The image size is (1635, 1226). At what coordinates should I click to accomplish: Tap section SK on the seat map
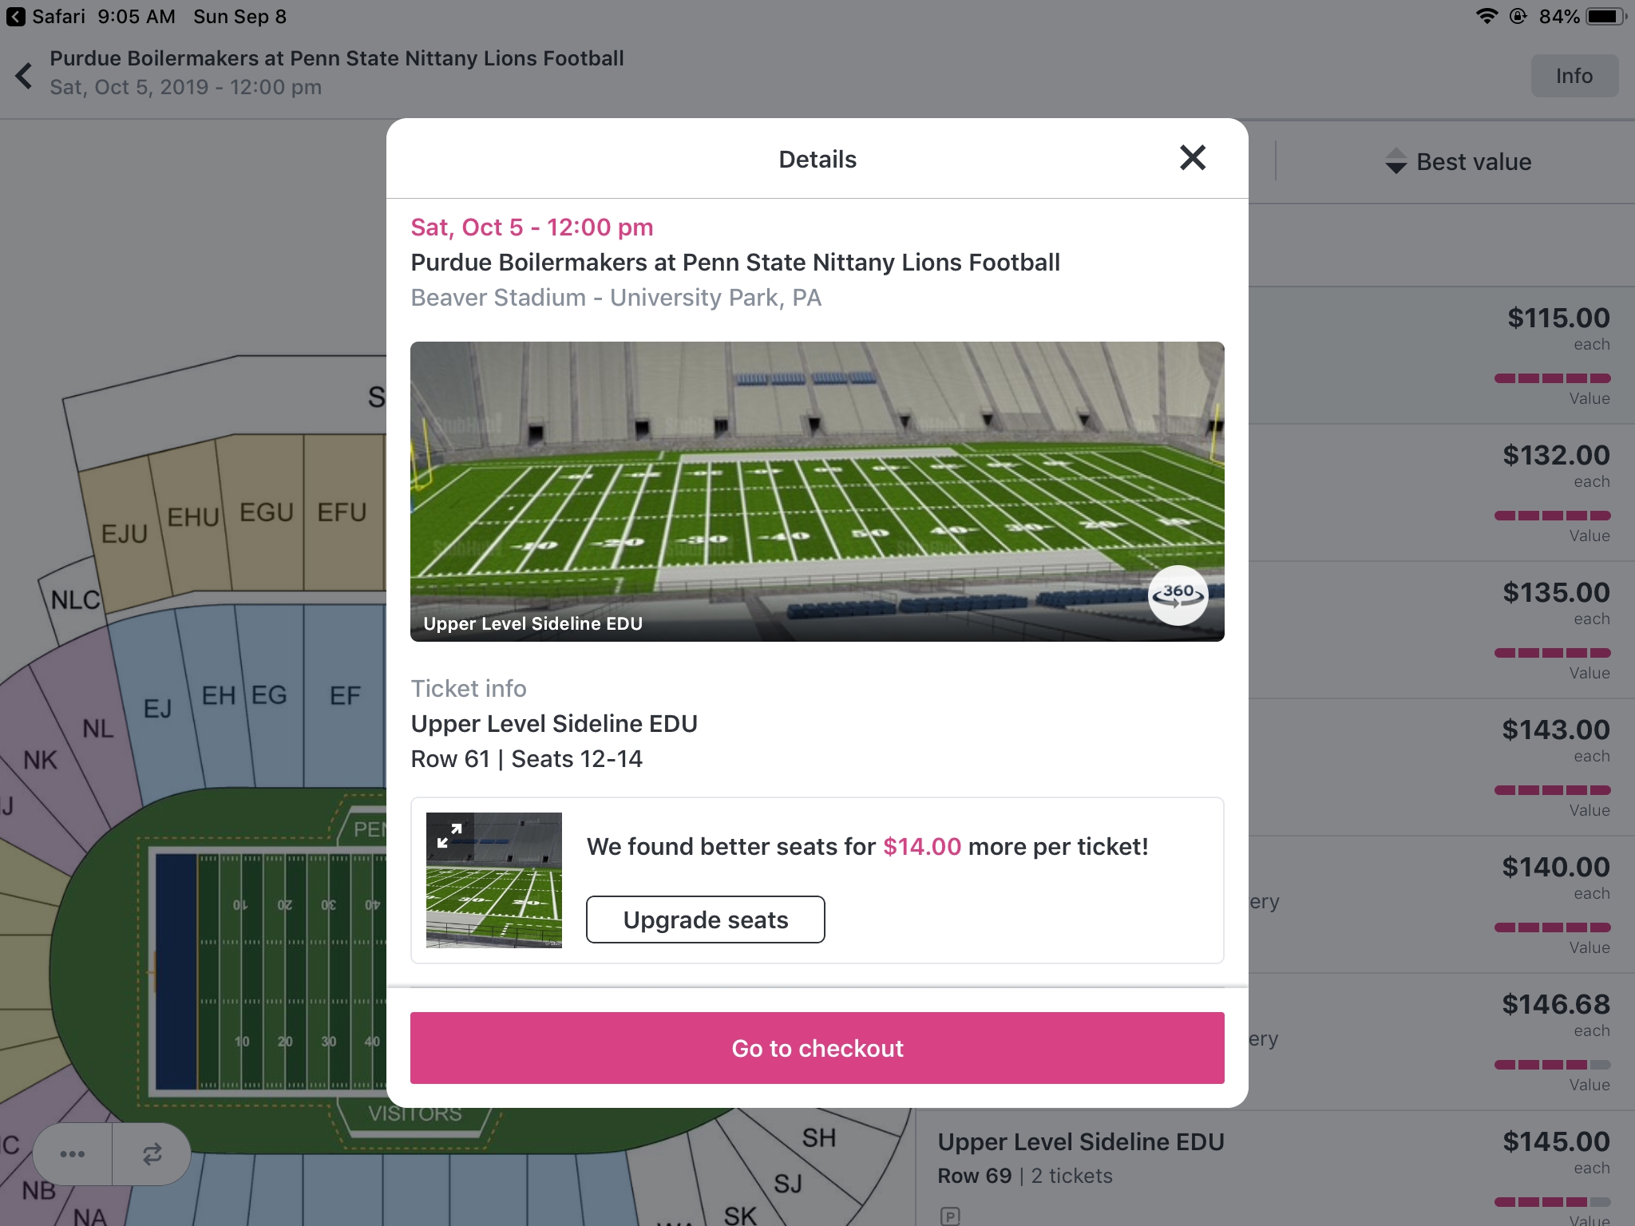click(740, 1215)
